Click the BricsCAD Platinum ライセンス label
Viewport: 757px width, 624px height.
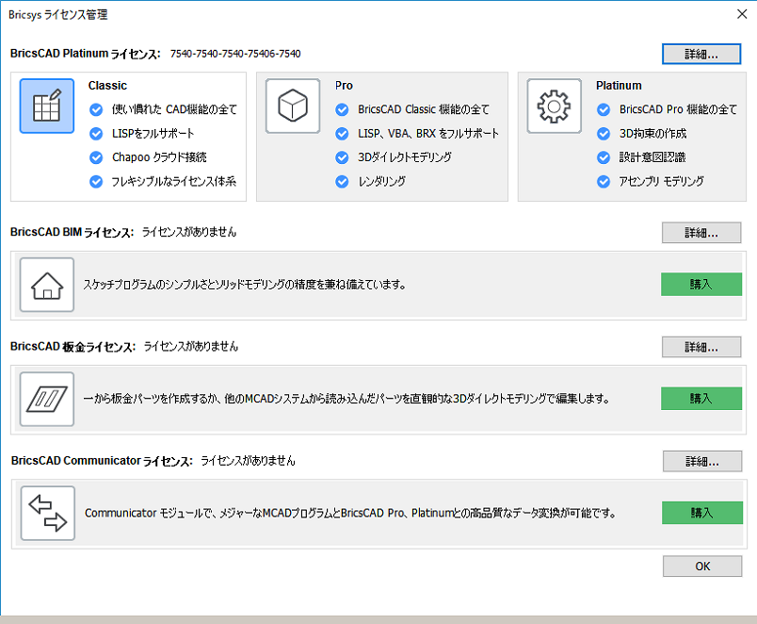[x=86, y=54]
